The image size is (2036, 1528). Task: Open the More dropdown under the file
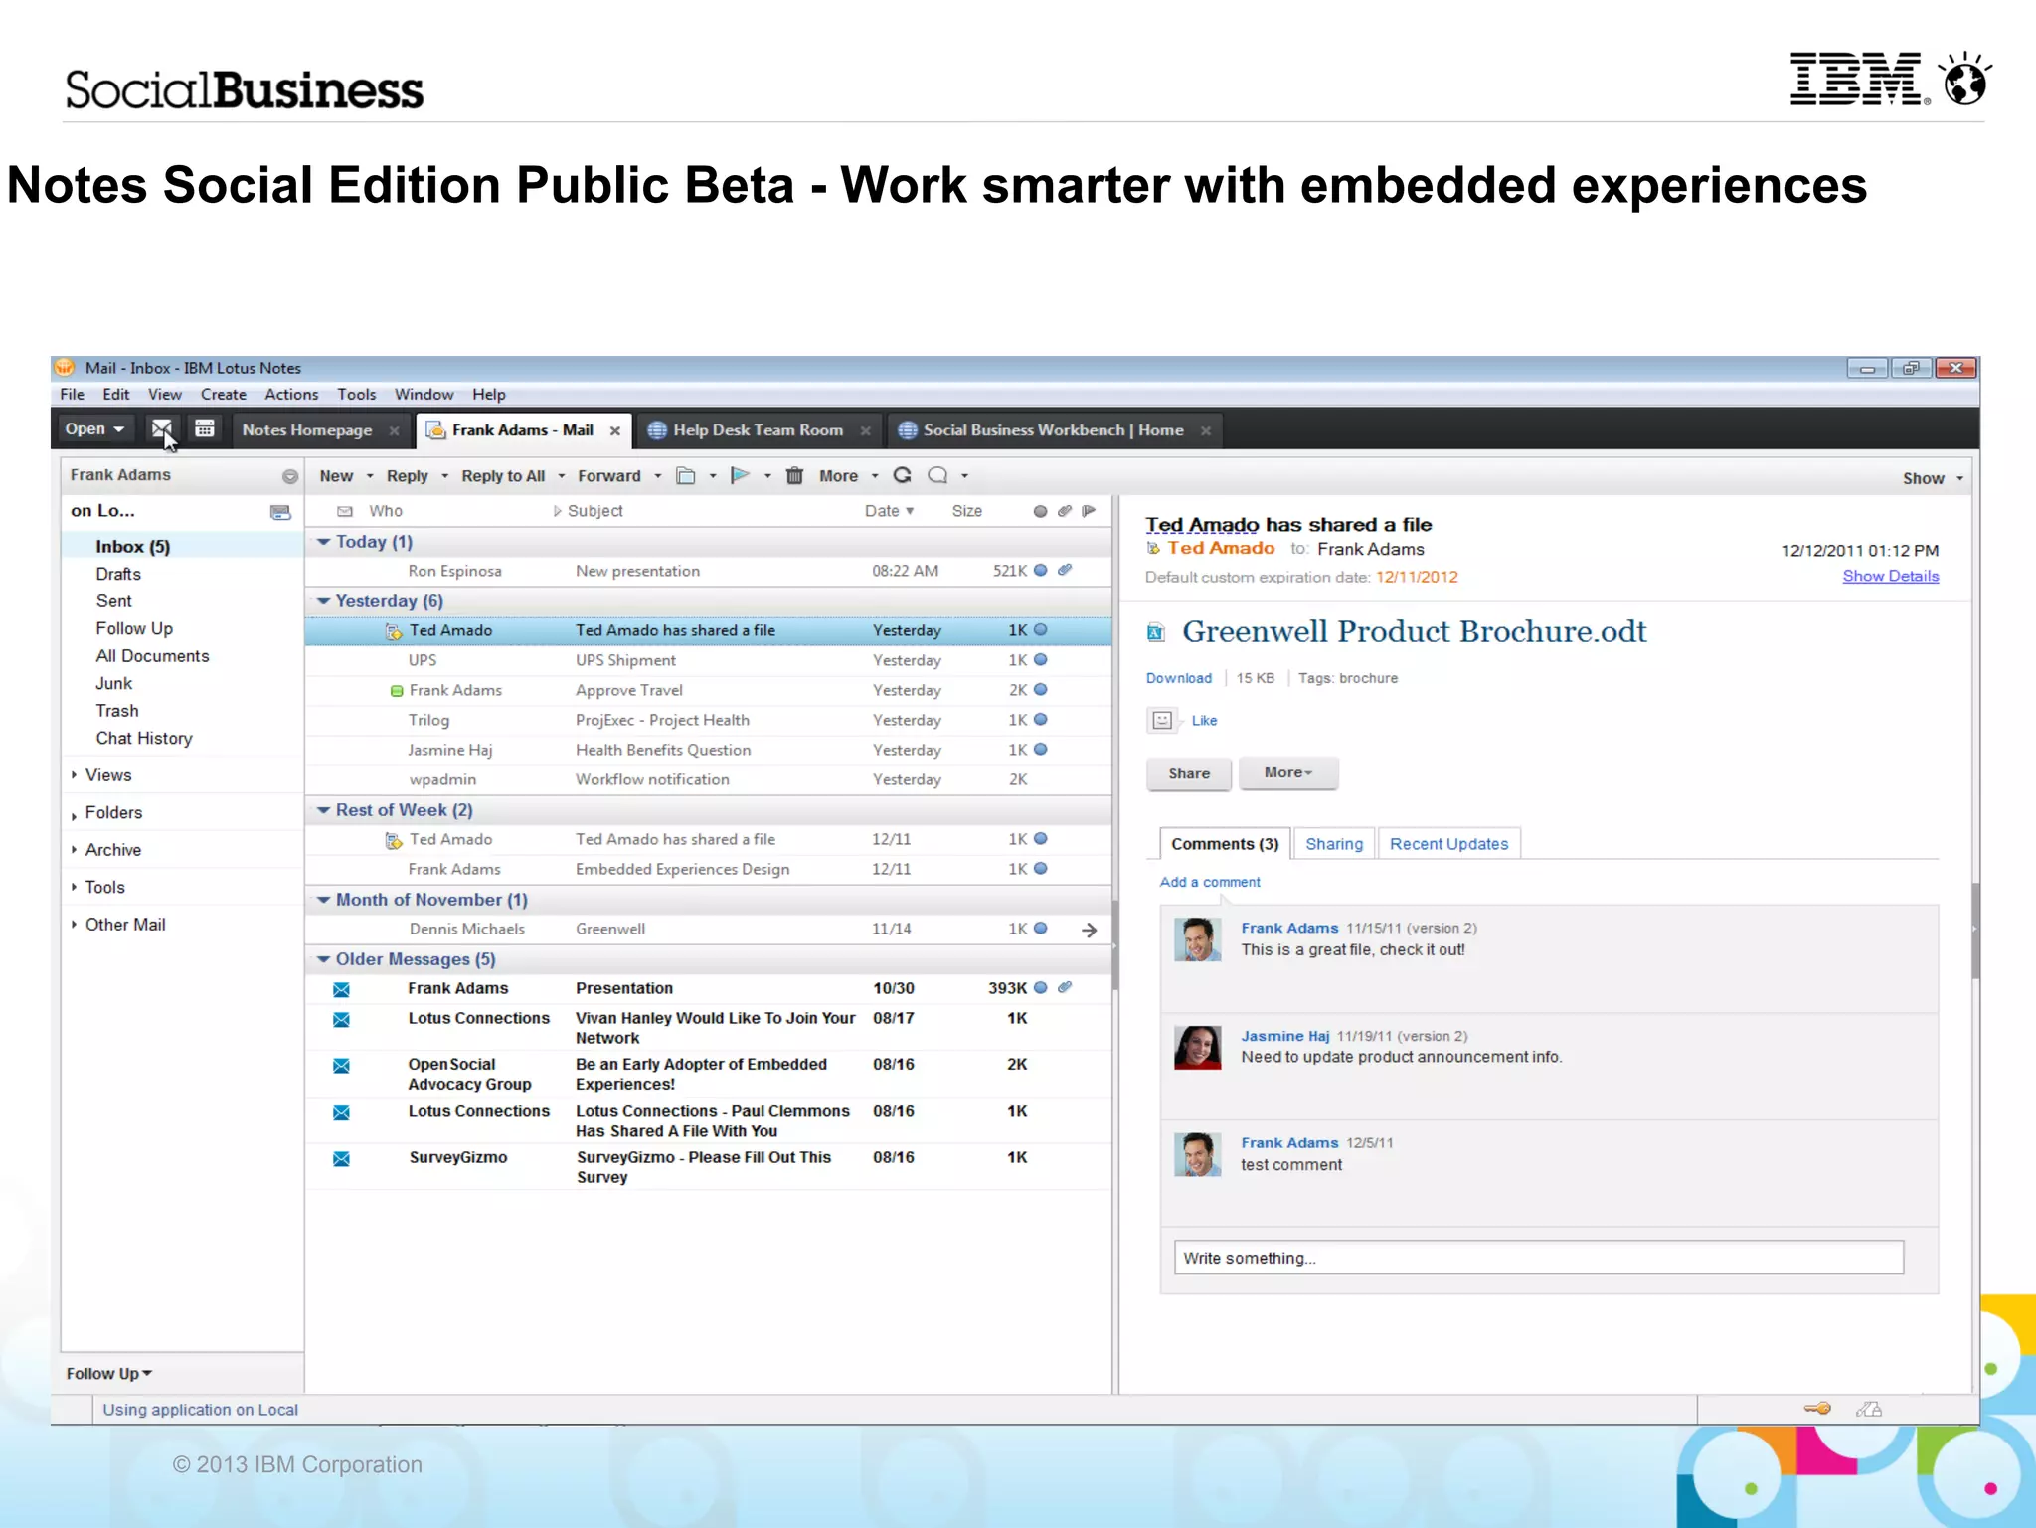[x=1288, y=773]
